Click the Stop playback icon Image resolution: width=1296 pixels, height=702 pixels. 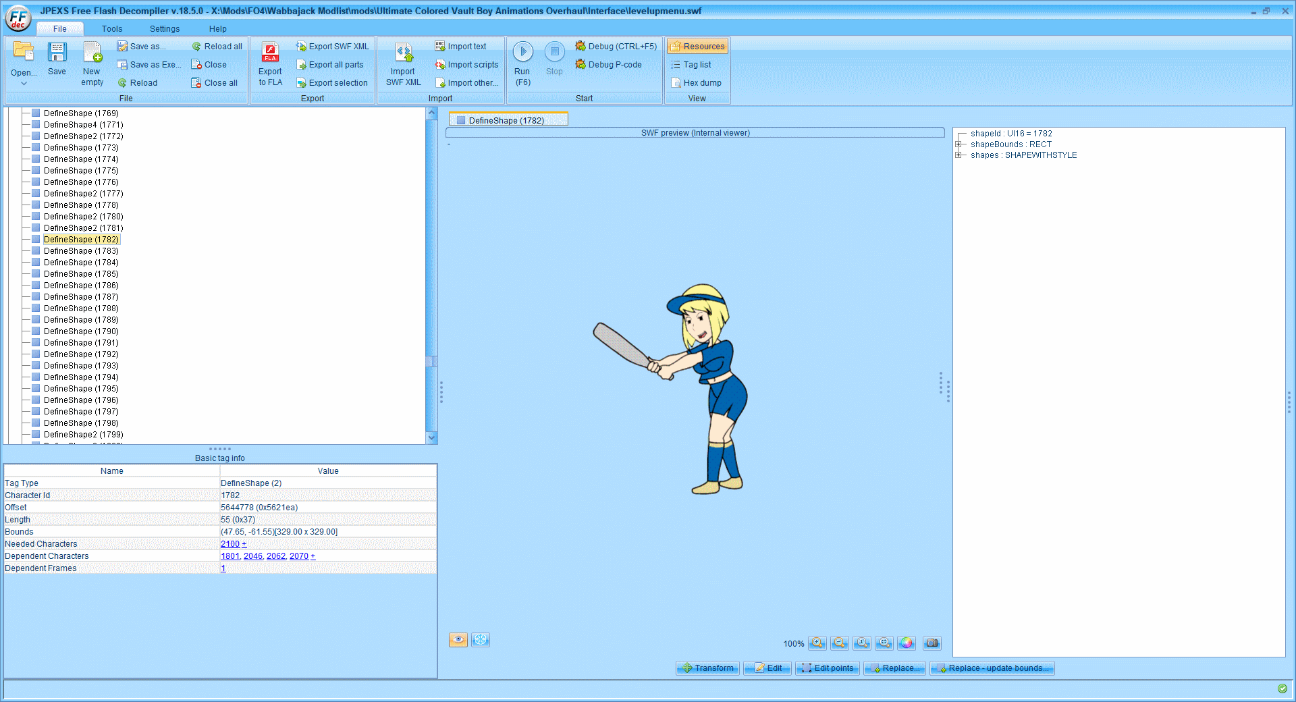click(x=554, y=52)
